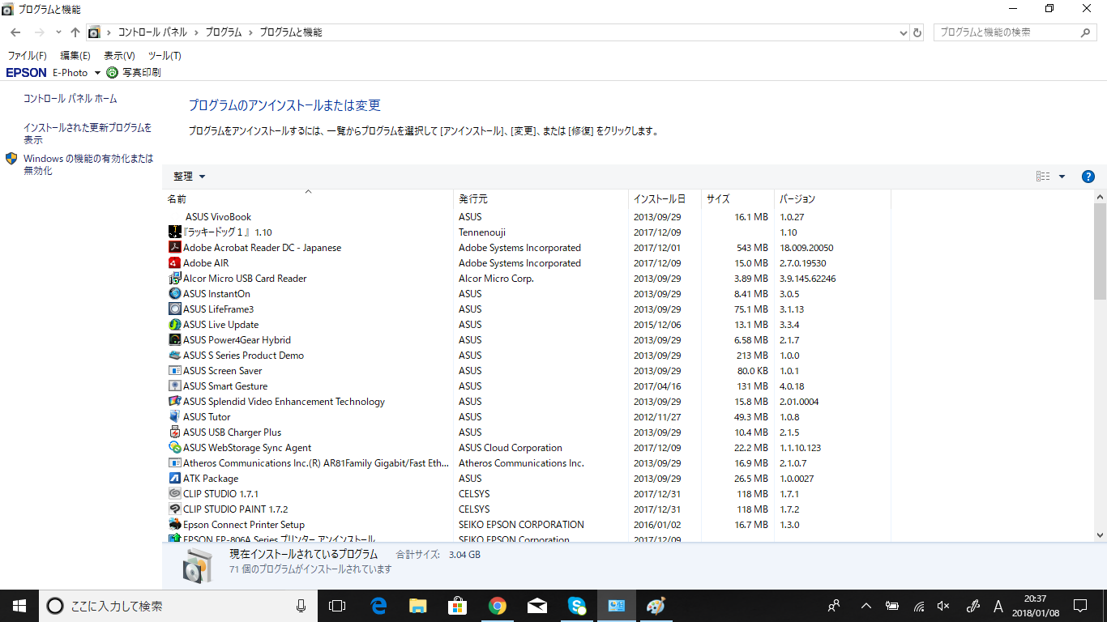Refresh the address bar location
Image resolution: width=1107 pixels, height=622 pixels.
pos(917,32)
